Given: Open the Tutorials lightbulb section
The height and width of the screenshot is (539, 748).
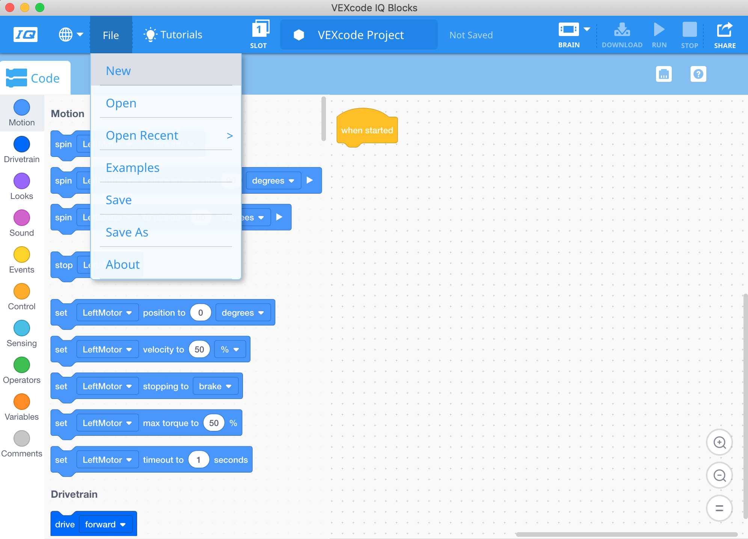Looking at the screenshot, I should click(173, 35).
